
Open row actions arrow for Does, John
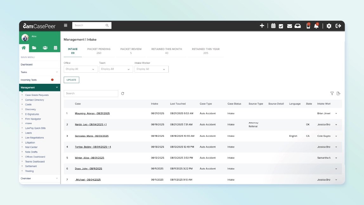(336, 169)
